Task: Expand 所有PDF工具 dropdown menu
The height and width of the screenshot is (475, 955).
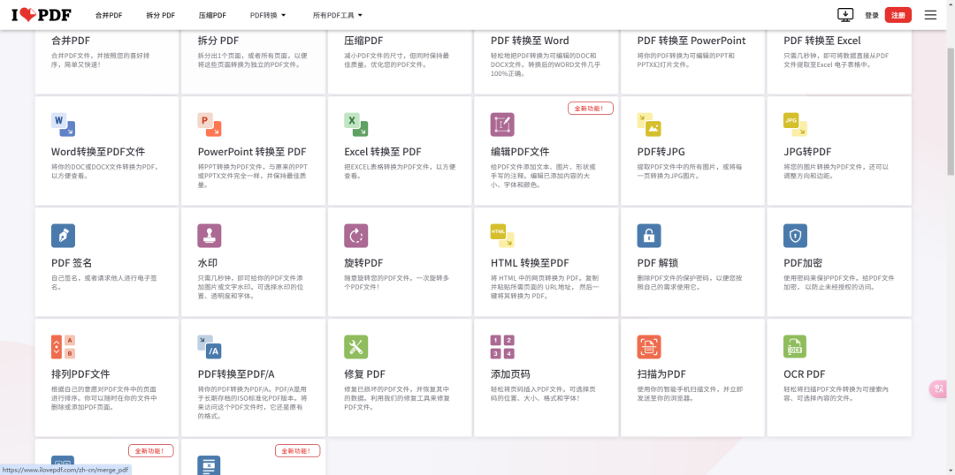Action: click(338, 15)
